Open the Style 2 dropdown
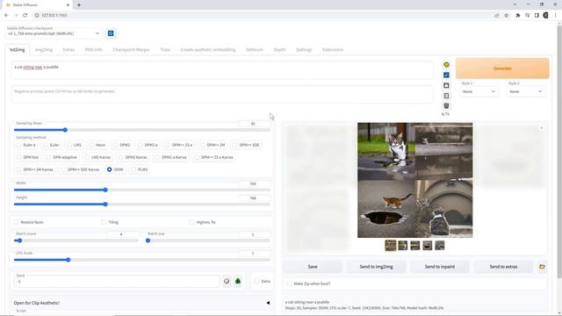This screenshot has height=316, width=562. pyautogui.click(x=525, y=91)
